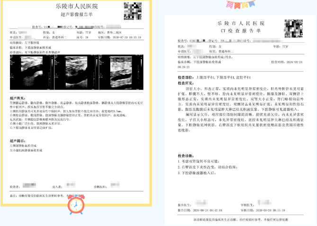Click the '超声提示:' section heading

18,141
